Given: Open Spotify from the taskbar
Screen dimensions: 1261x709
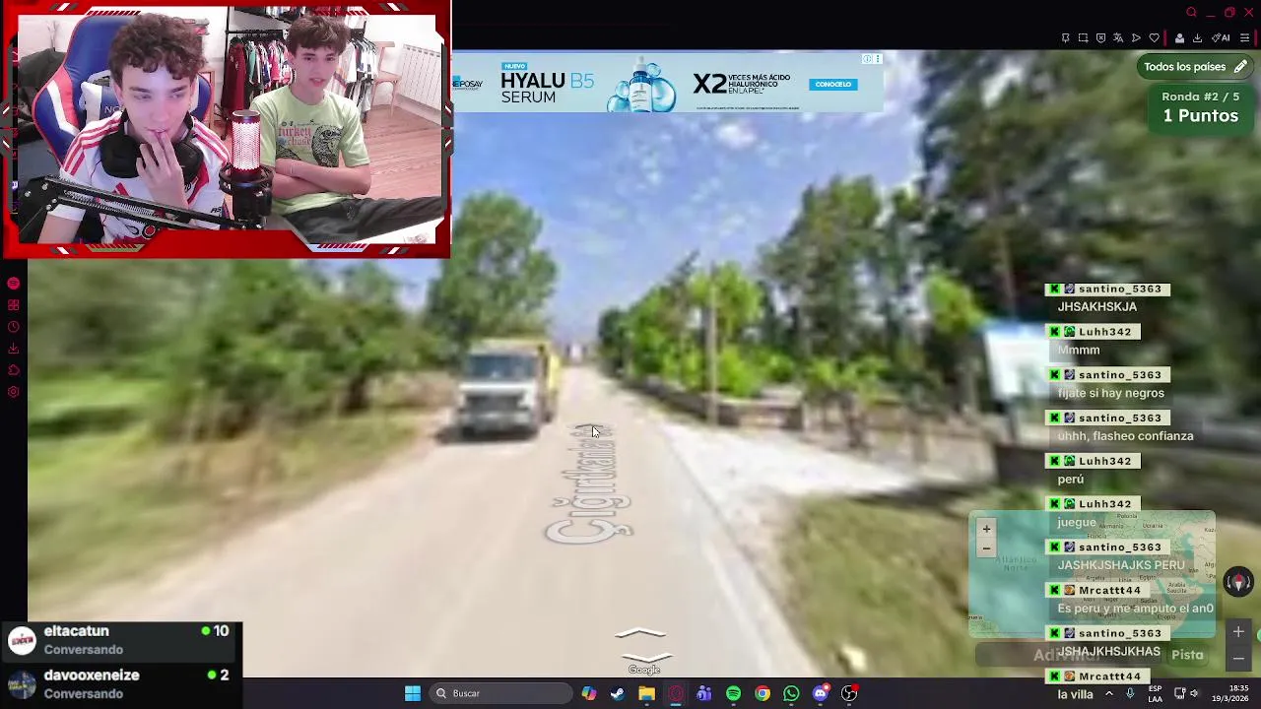Looking at the screenshot, I should coord(734,693).
